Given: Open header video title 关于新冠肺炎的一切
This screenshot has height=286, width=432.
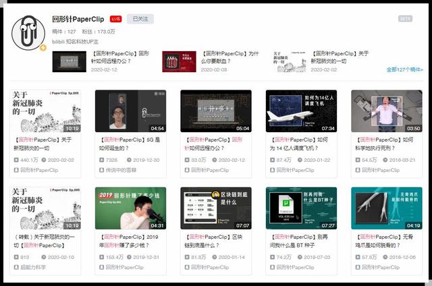Looking at the screenshot, I should click(340, 57).
